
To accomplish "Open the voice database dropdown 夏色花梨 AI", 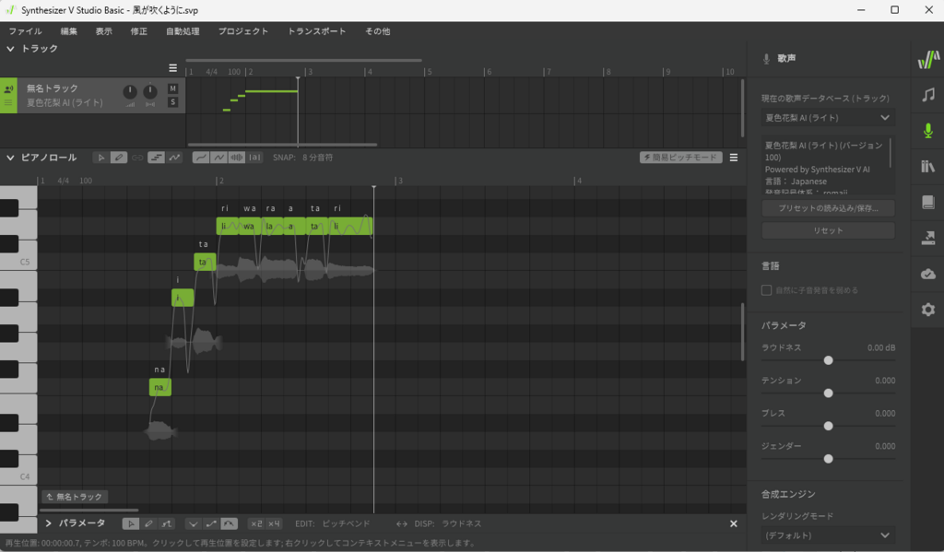I will tap(827, 118).
